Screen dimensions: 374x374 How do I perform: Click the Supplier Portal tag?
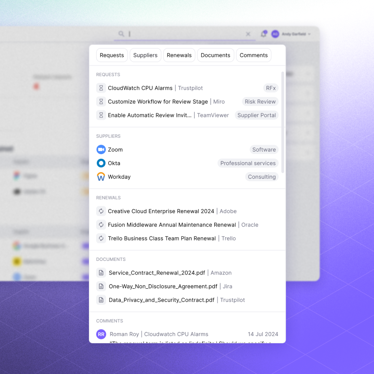[x=256, y=115]
